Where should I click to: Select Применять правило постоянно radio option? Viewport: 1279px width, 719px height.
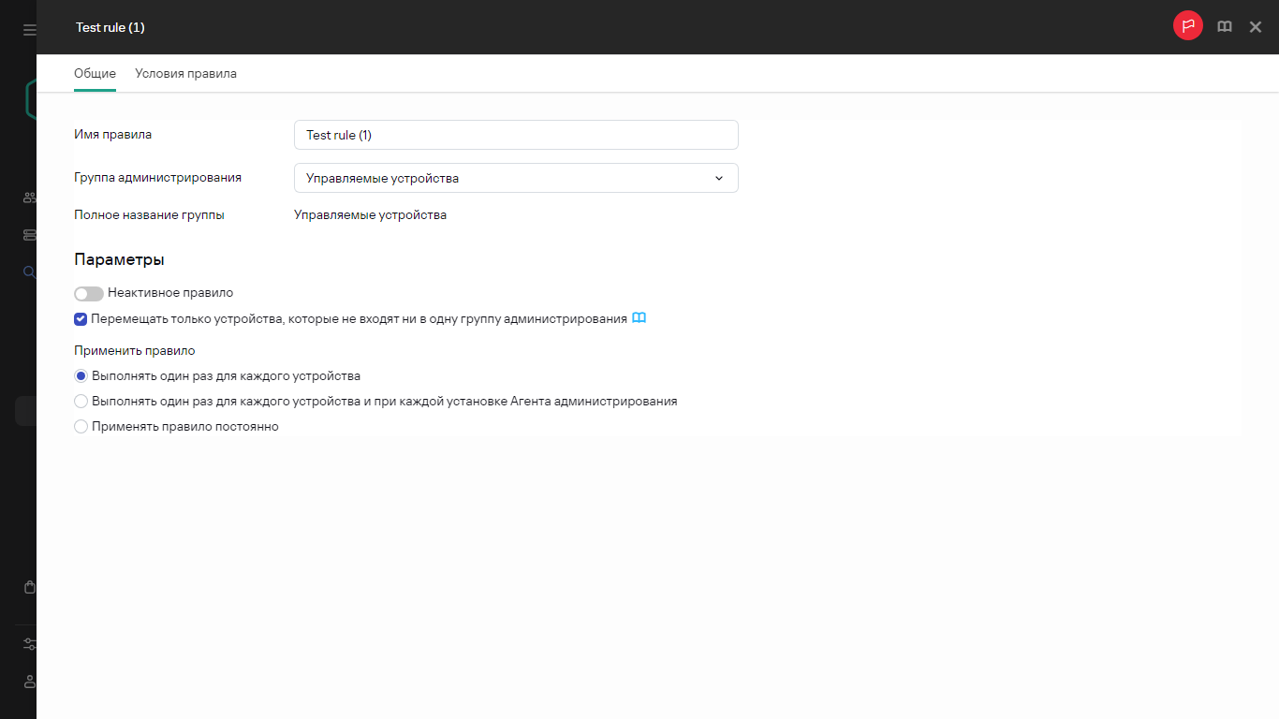81,427
